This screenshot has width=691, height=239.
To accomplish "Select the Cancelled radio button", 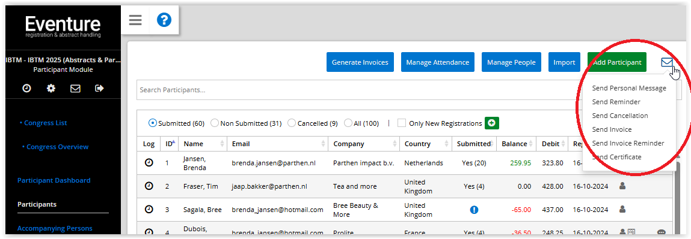I will click(291, 123).
